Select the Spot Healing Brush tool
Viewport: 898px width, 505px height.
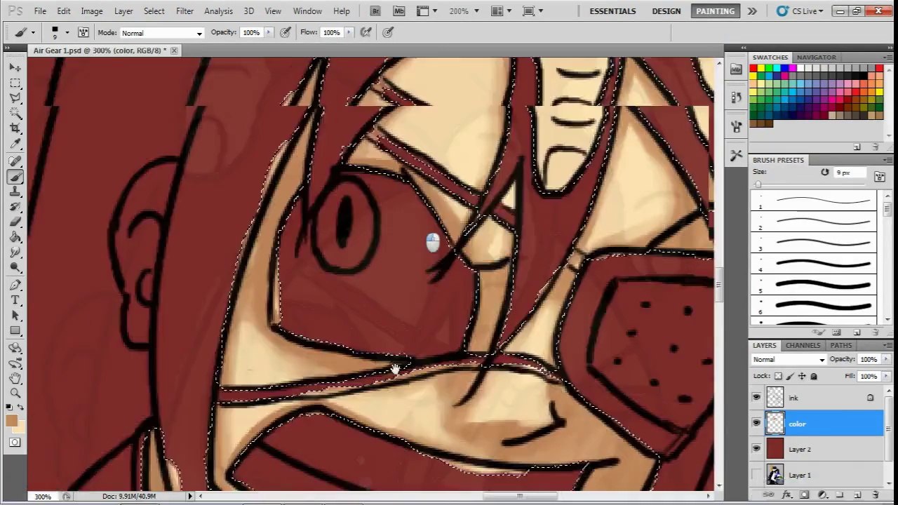click(15, 161)
